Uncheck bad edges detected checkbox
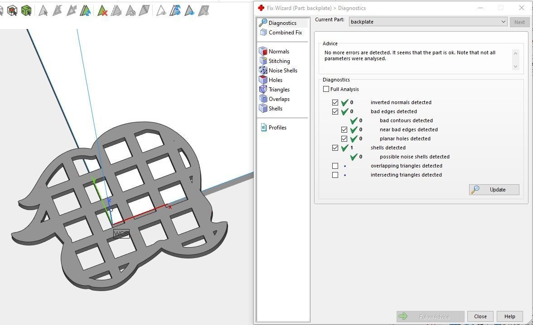The width and height of the screenshot is (533, 325). tap(335, 111)
